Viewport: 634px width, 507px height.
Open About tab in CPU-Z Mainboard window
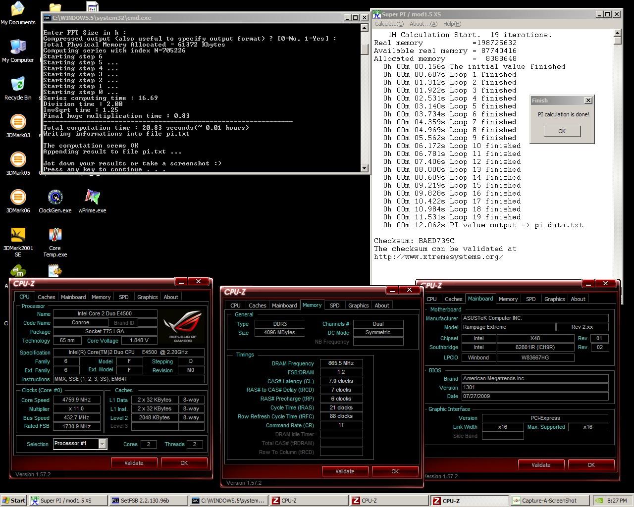click(x=578, y=299)
